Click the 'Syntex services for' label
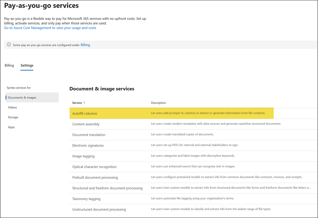 pos(19,88)
